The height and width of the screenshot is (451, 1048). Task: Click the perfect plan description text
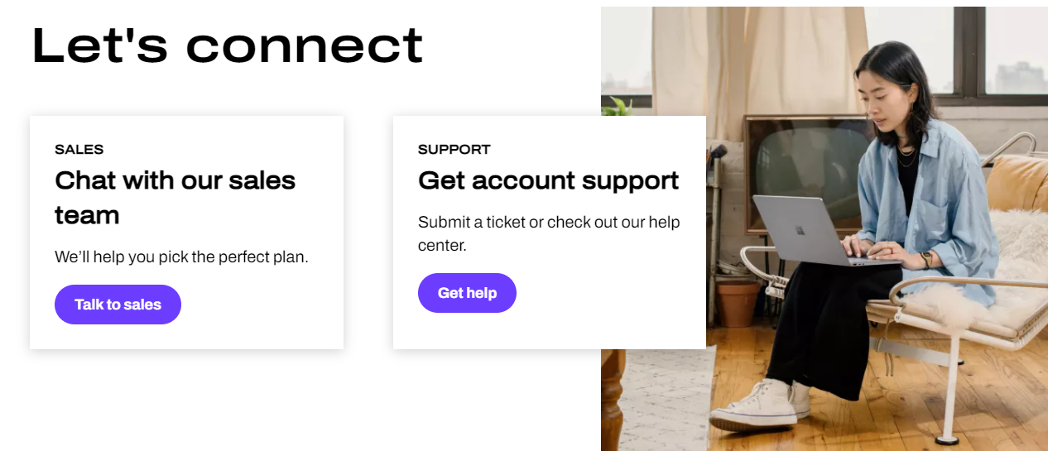pyautogui.click(x=181, y=257)
